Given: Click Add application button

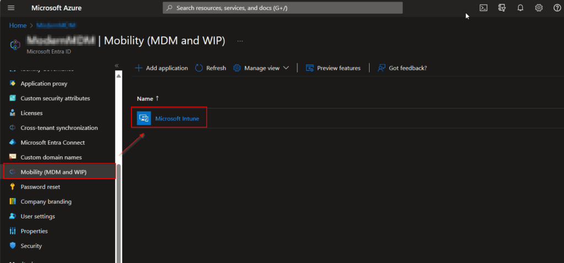Looking at the screenshot, I should coord(161,68).
